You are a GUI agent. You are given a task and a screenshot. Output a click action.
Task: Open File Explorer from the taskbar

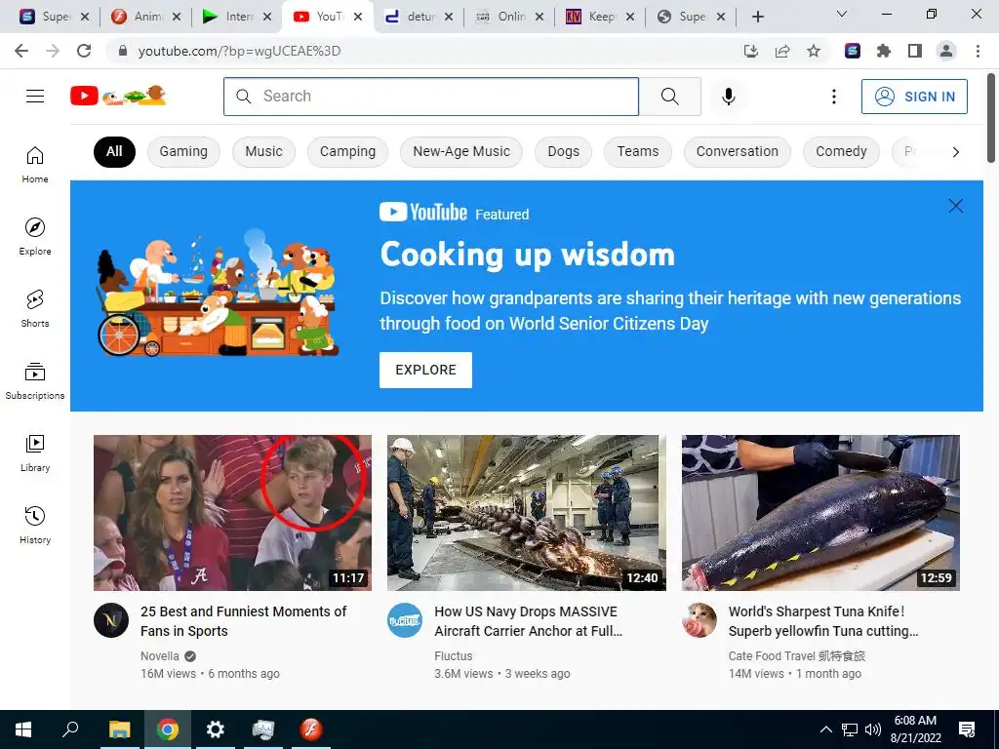[x=119, y=729]
